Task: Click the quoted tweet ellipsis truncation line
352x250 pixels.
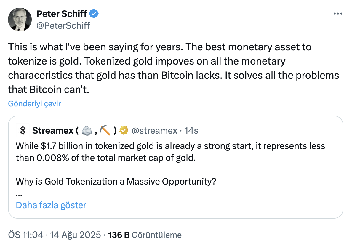Action: [x=19, y=195]
